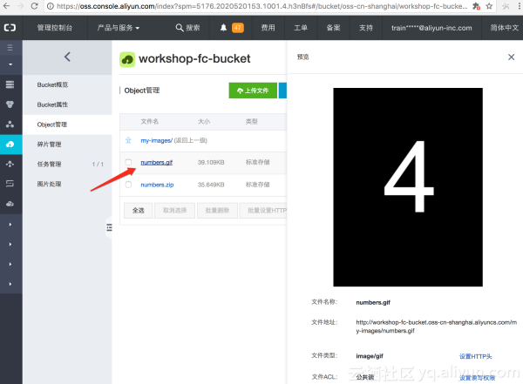Select the highlighted cloud upload icon in left rail

(x=10, y=144)
